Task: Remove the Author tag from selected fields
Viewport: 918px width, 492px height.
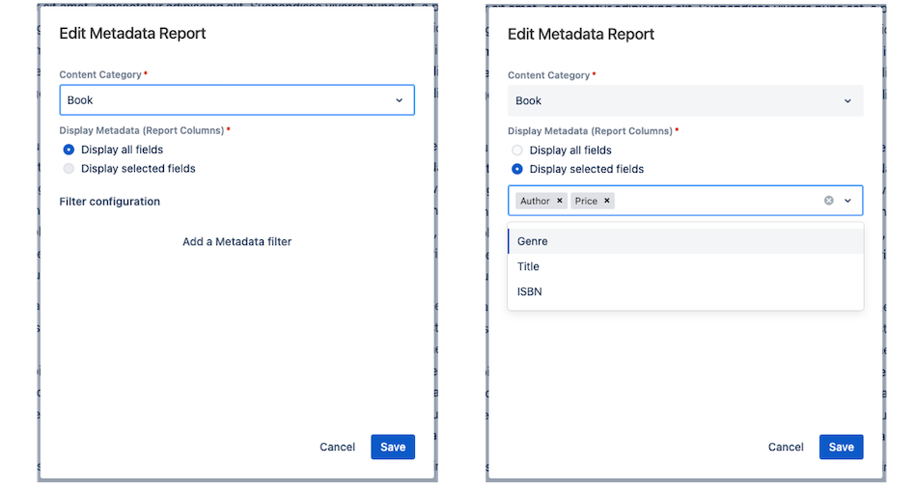Action: [x=560, y=201]
